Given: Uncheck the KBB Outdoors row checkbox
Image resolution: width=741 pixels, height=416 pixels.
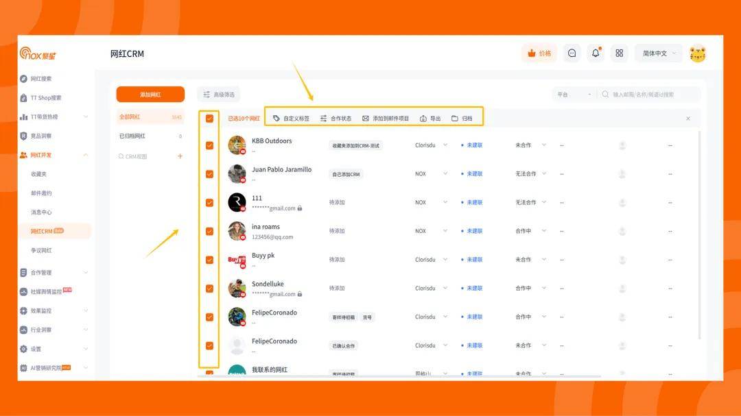Looking at the screenshot, I should [x=209, y=145].
